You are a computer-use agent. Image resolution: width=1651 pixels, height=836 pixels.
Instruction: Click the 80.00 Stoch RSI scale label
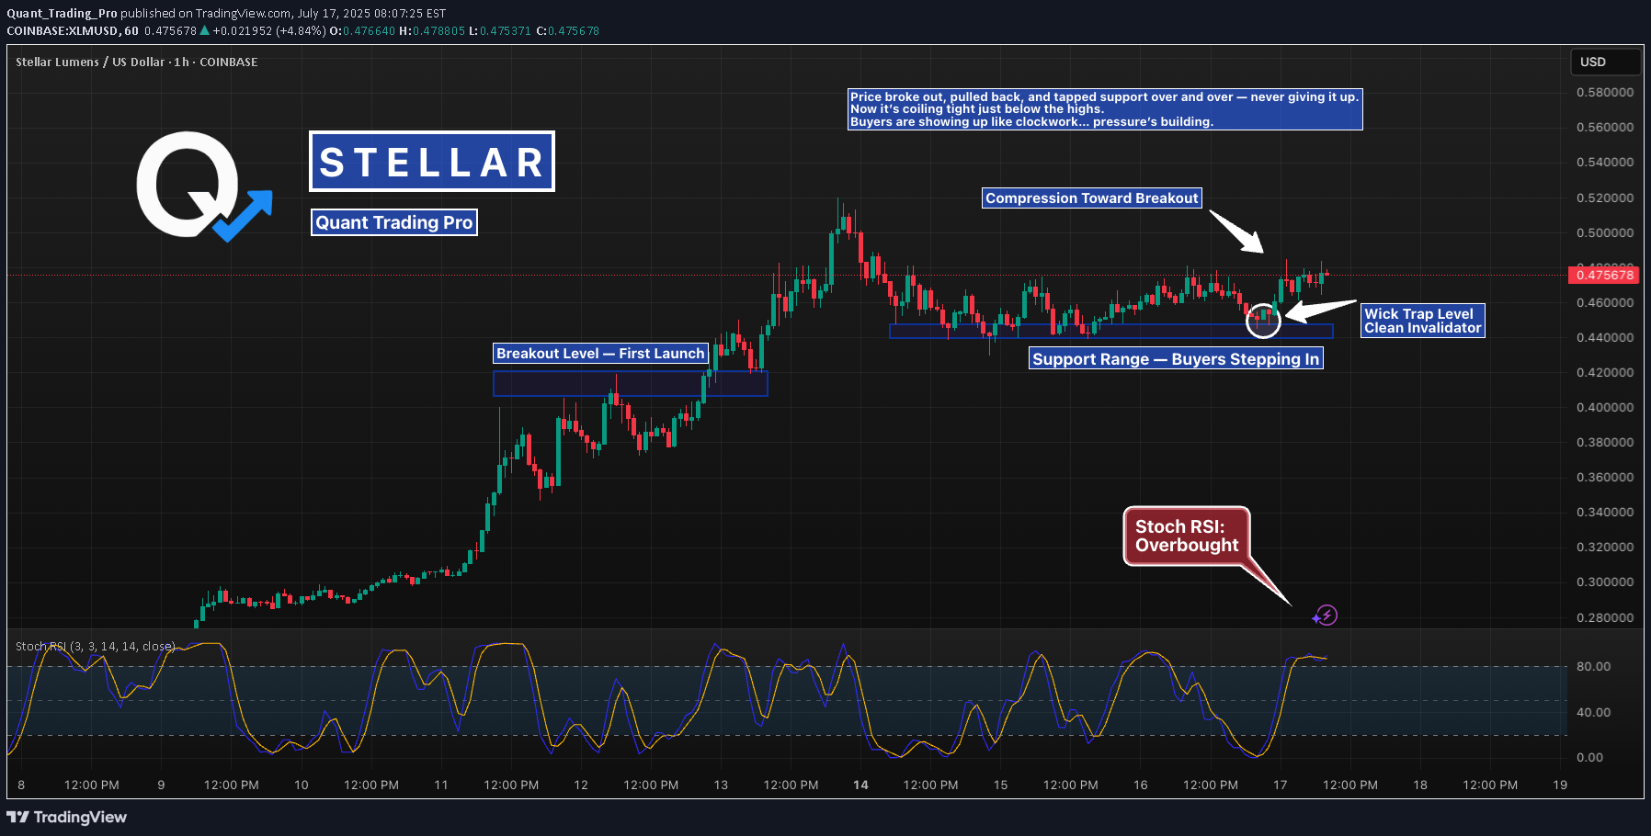pos(1593,666)
